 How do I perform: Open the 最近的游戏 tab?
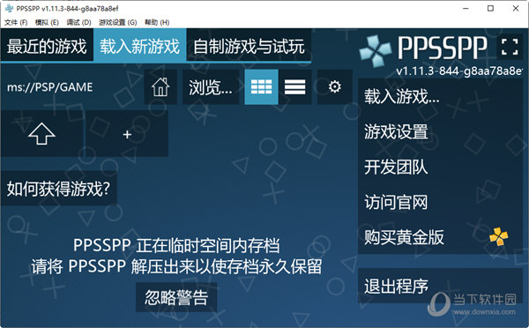click(47, 46)
